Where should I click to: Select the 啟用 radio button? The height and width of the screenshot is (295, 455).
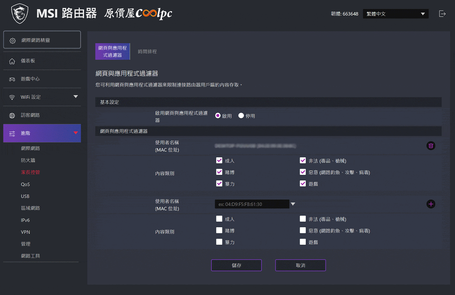218,116
